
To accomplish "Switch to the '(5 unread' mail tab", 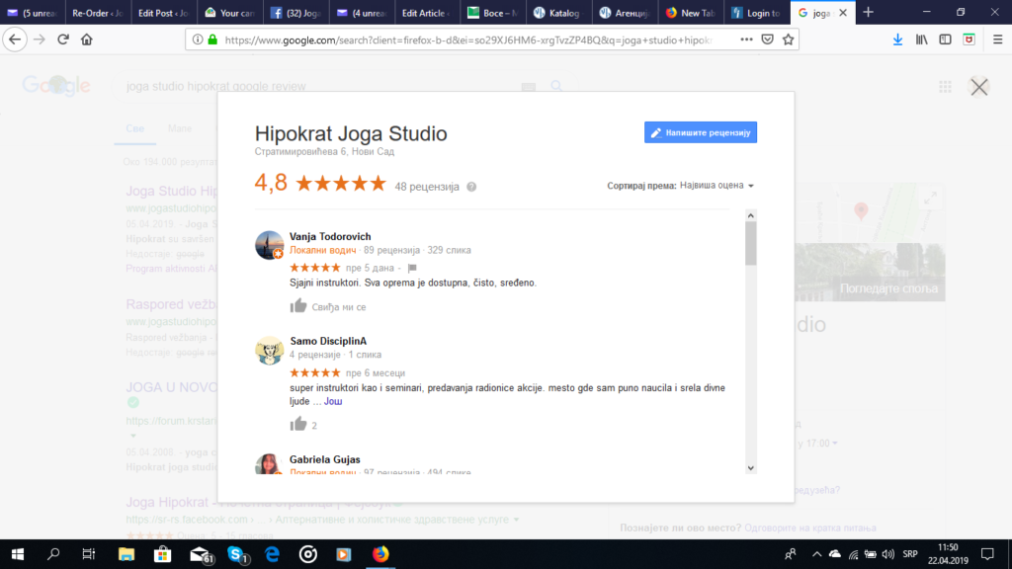I will click(x=33, y=12).
